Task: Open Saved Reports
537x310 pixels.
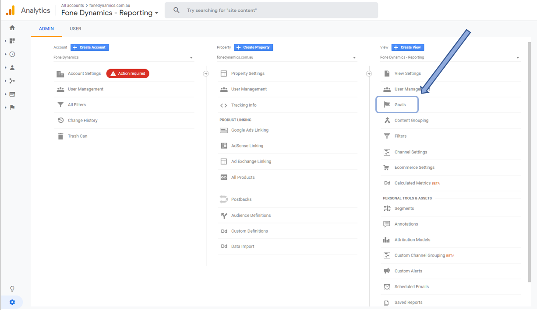Action: 409,303
